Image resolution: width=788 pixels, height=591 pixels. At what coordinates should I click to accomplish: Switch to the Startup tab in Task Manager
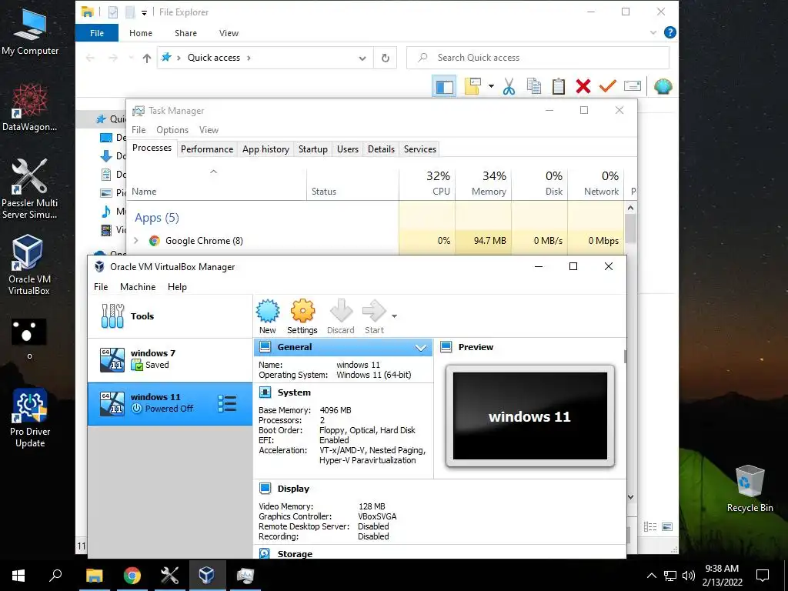tap(312, 149)
